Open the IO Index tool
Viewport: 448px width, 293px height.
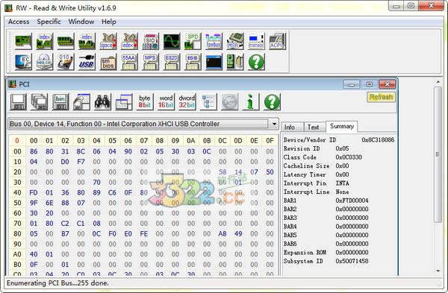click(129, 41)
